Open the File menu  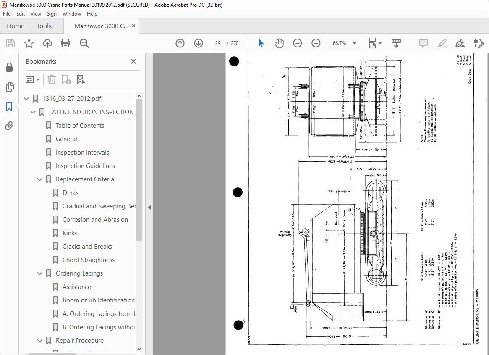pos(7,14)
